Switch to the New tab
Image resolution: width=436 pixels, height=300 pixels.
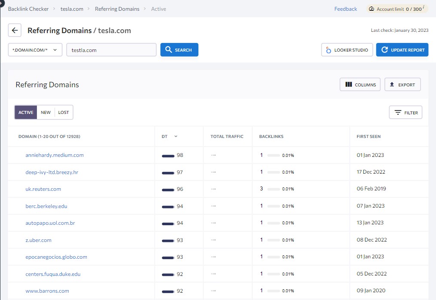coord(46,113)
